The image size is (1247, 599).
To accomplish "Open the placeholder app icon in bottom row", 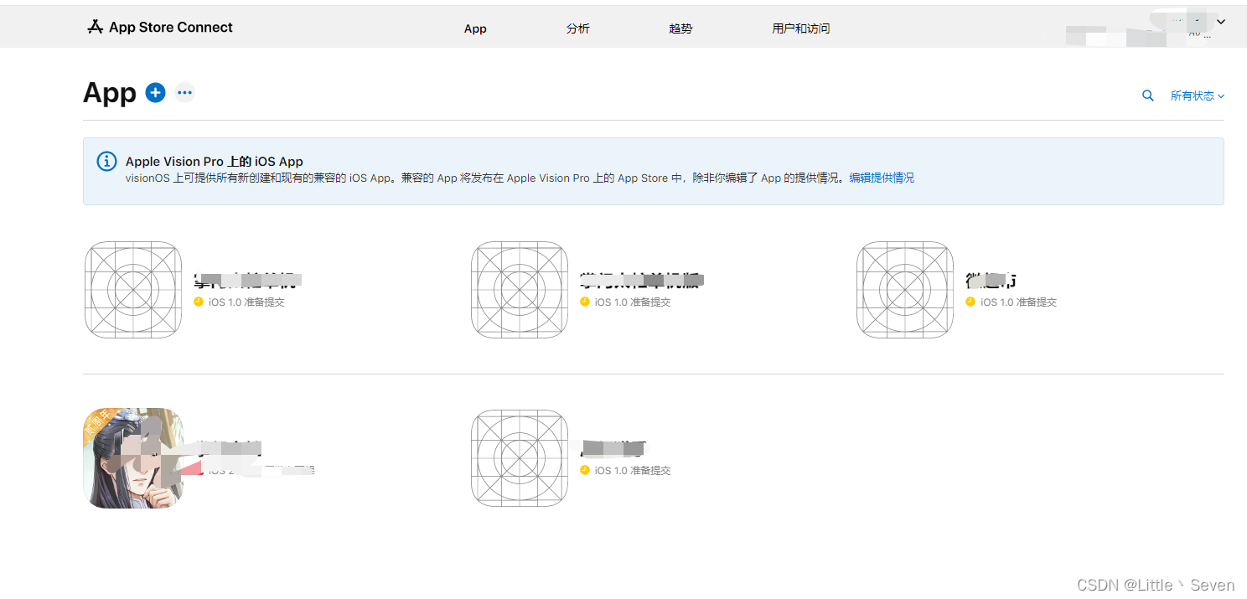I will coord(520,458).
